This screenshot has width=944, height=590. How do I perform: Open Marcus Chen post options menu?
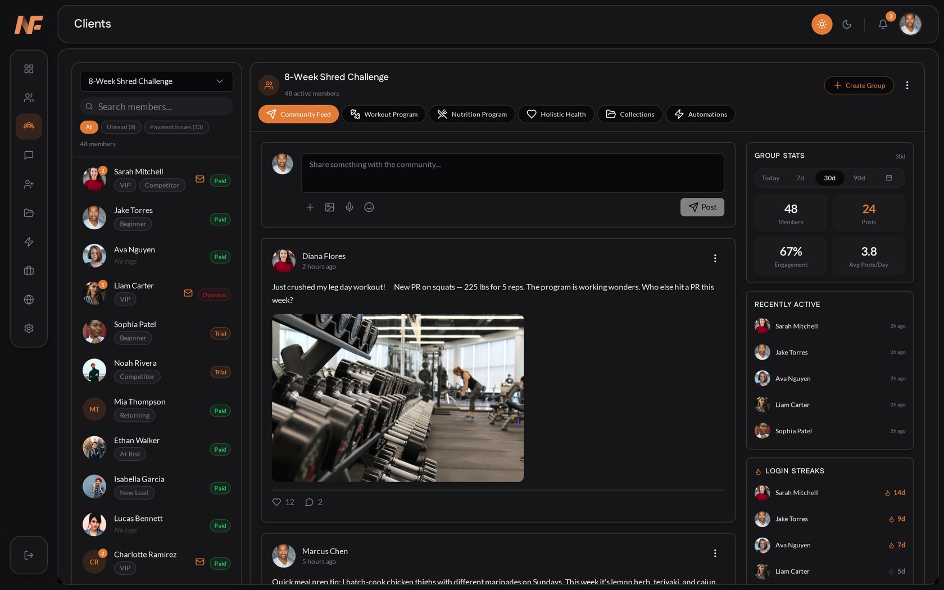tap(715, 553)
